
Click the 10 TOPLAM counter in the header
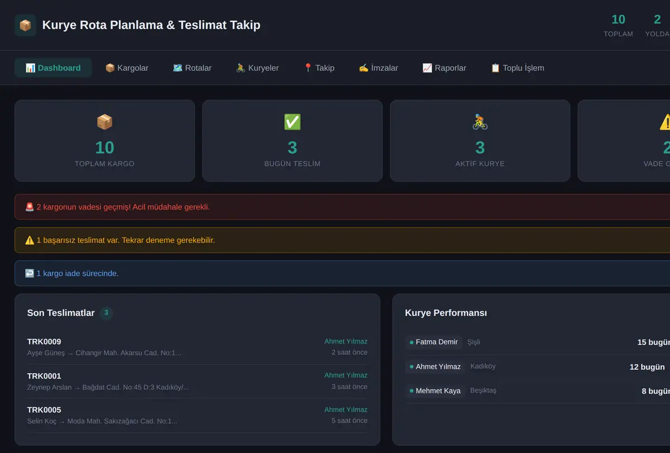[618, 26]
